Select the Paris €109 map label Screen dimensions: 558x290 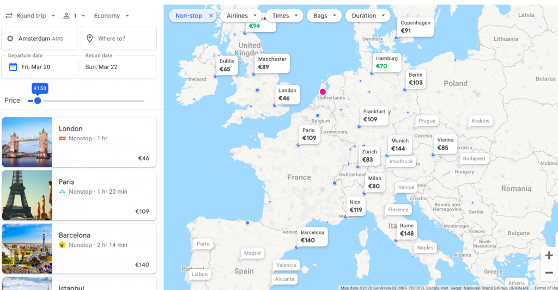(x=310, y=134)
